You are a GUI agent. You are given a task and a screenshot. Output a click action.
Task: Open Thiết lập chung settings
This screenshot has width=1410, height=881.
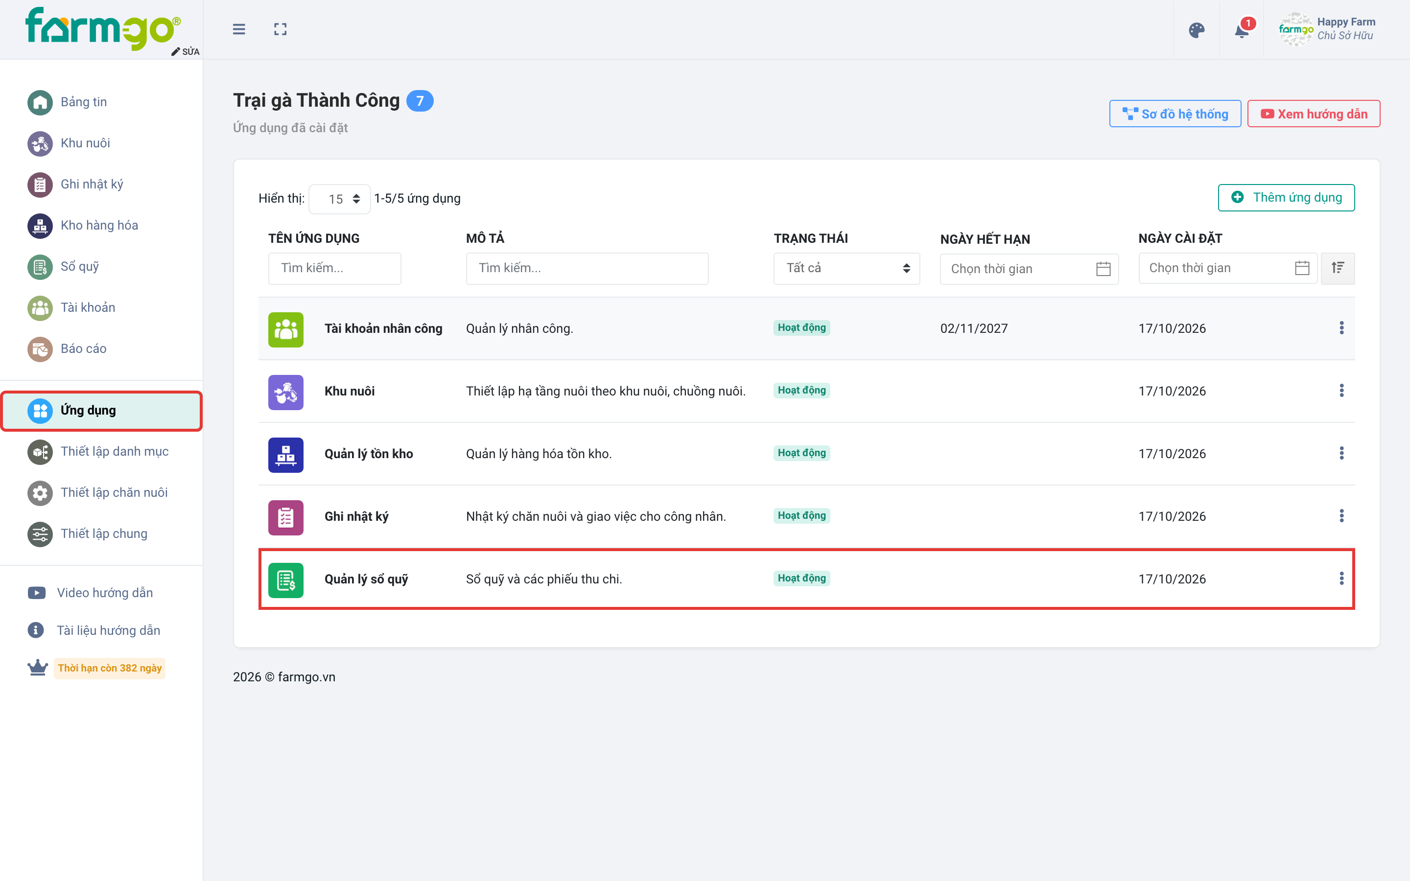[x=88, y=534]
